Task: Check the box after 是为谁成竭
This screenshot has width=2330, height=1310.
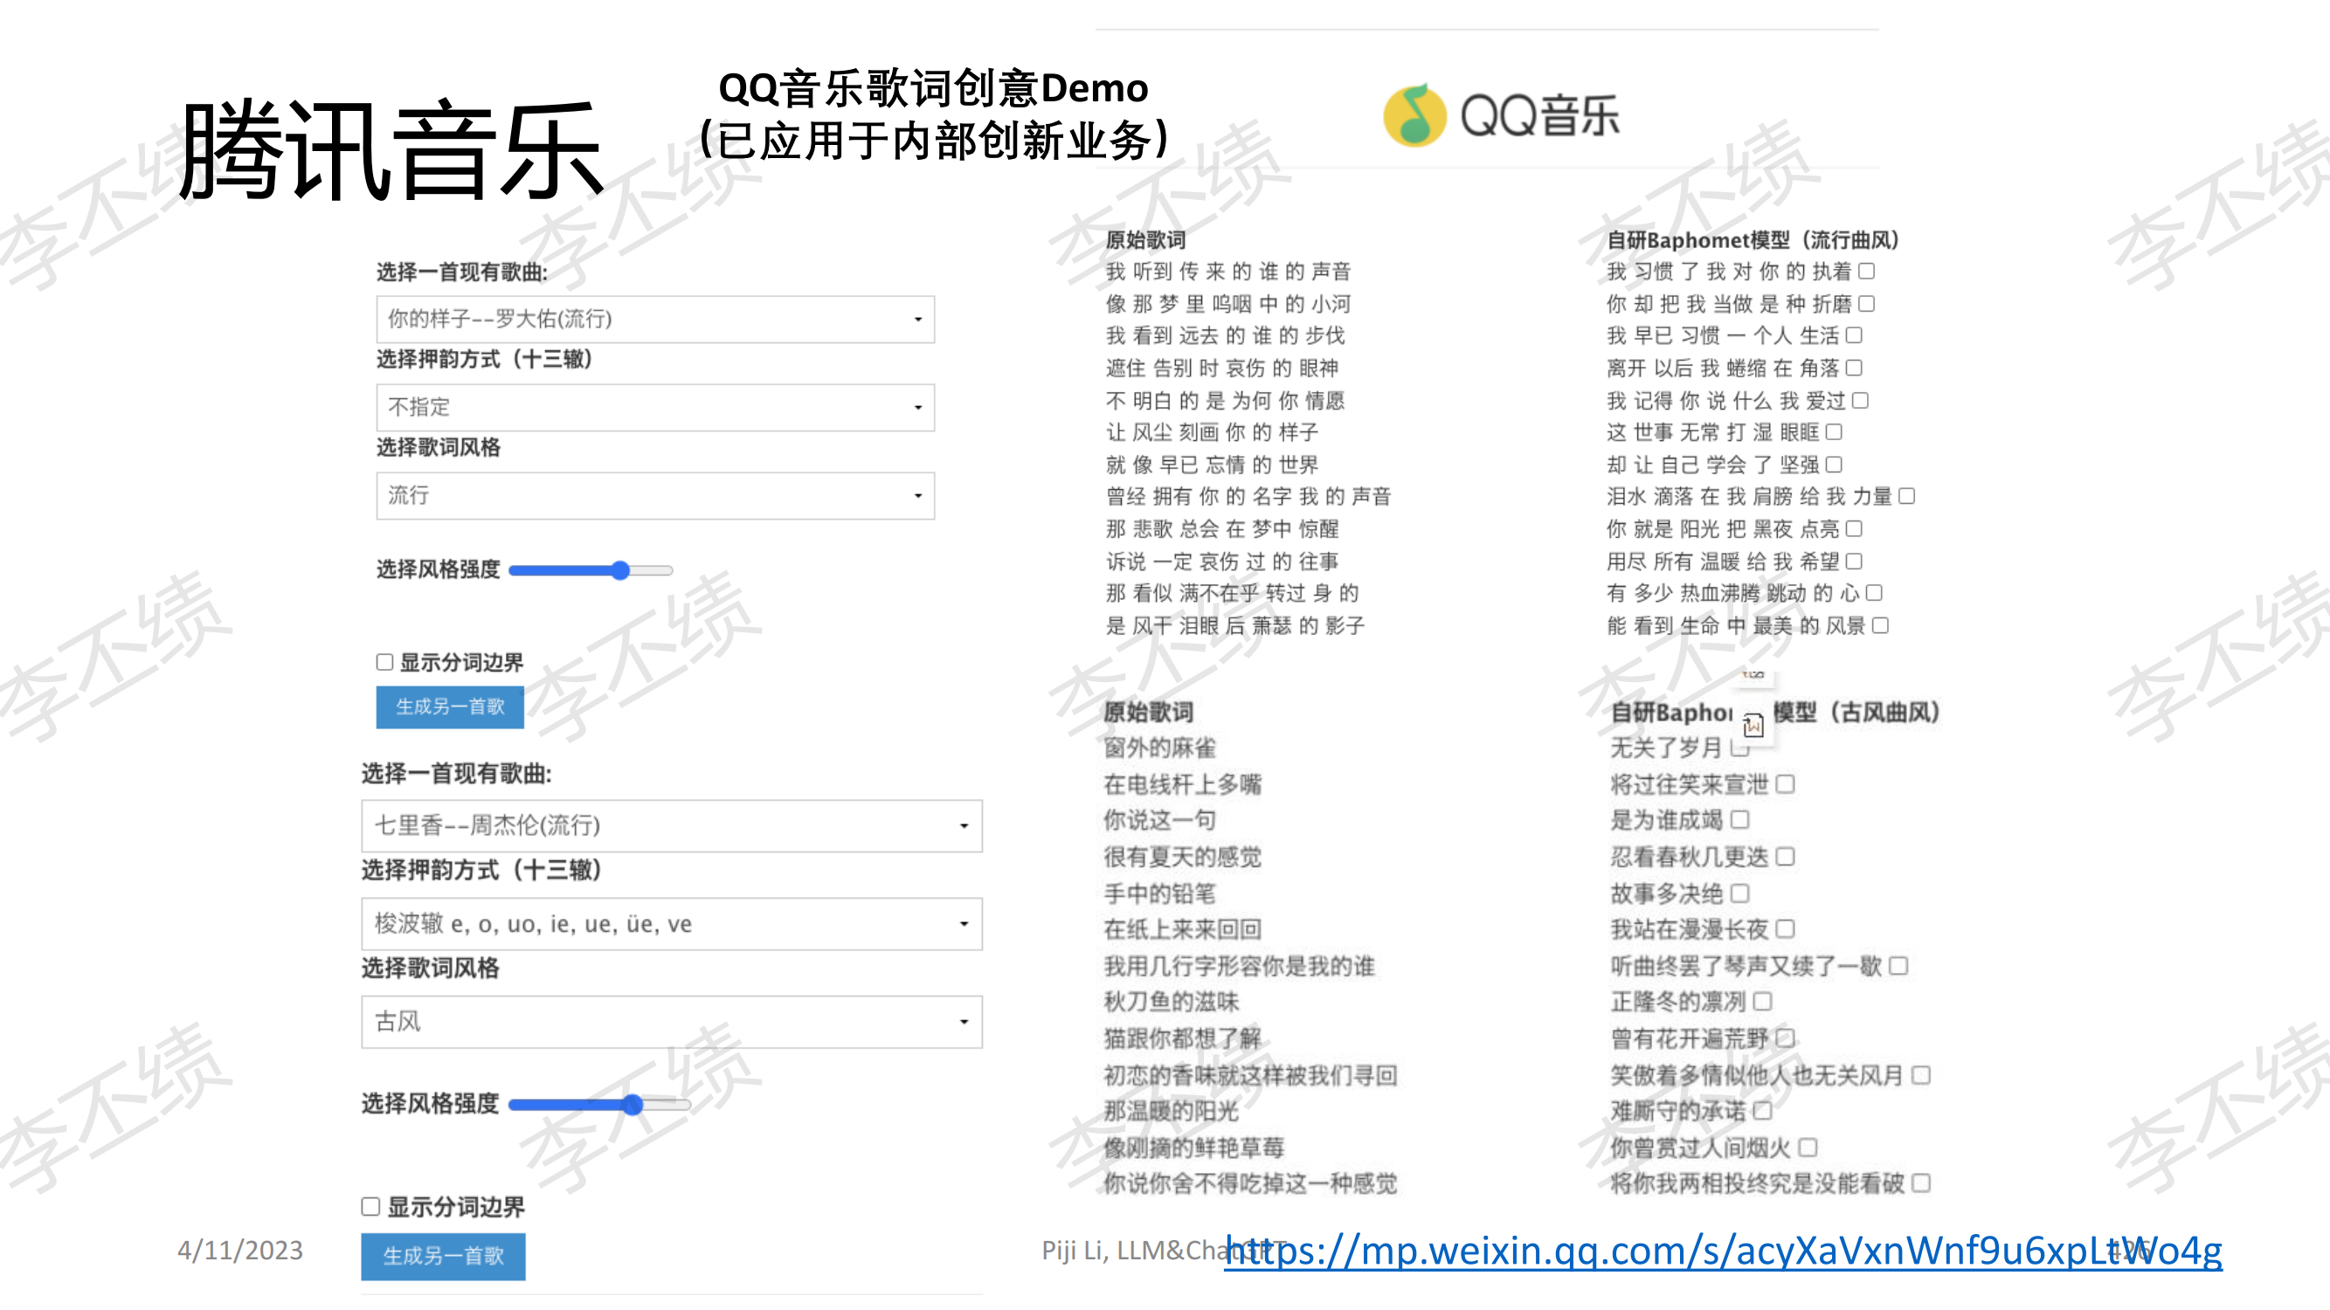Action: pos(1739,820)
